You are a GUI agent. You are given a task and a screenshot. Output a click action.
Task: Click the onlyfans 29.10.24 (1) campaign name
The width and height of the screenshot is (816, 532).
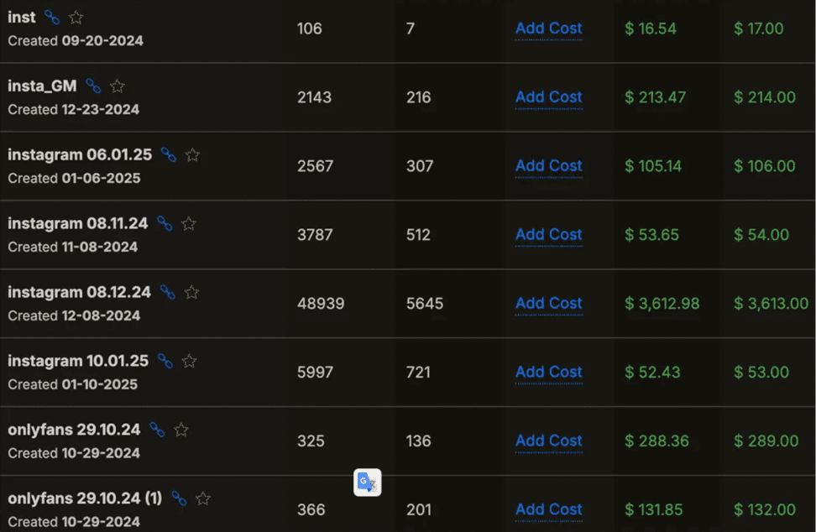85,498
